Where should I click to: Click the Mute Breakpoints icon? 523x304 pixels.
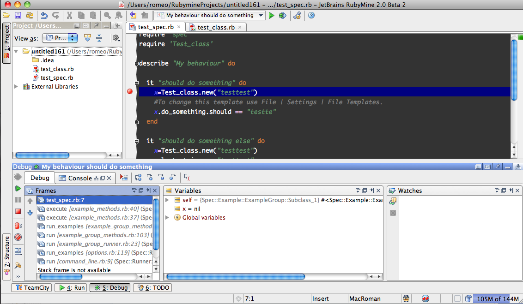tap(18, 237)
